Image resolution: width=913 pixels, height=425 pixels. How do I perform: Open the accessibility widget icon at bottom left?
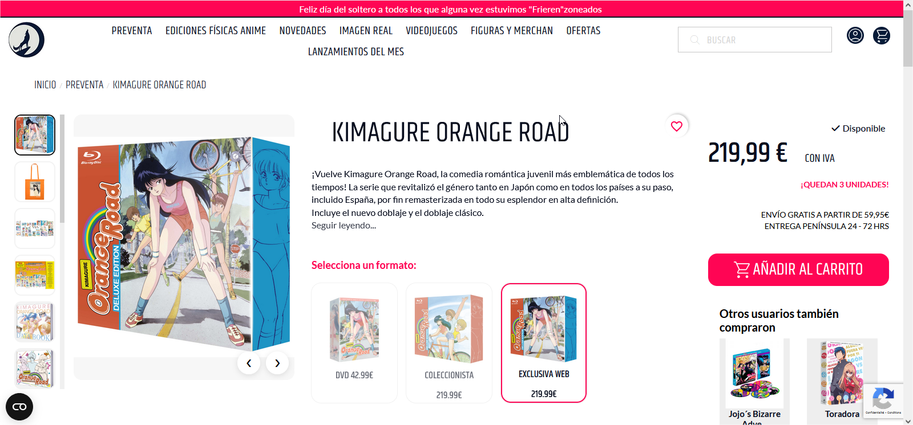19,407
